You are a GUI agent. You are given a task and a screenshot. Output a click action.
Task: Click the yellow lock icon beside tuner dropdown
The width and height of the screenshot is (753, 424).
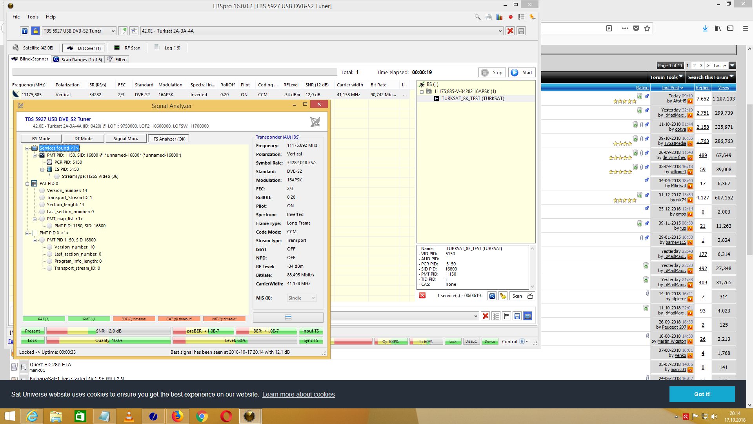(35, 31)
